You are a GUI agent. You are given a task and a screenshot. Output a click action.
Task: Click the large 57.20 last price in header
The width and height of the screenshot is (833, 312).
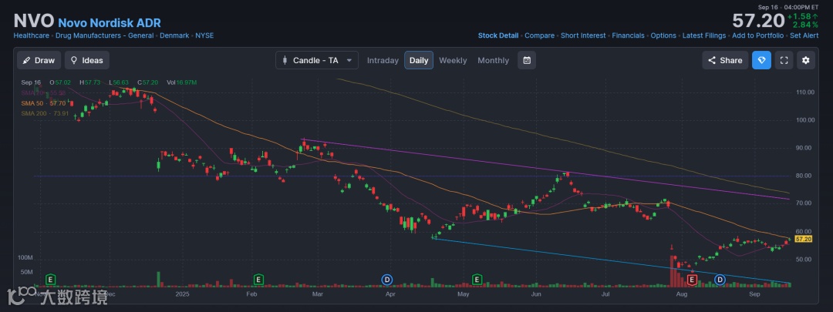point(758,21)
